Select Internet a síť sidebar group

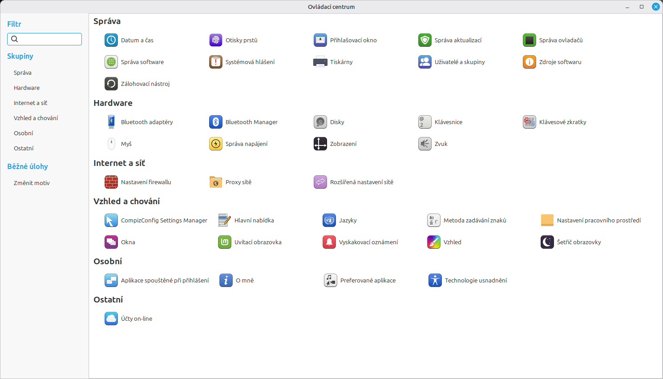point(30,103)
